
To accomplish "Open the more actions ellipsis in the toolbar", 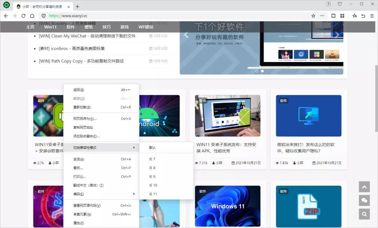I will click(322, 16).
